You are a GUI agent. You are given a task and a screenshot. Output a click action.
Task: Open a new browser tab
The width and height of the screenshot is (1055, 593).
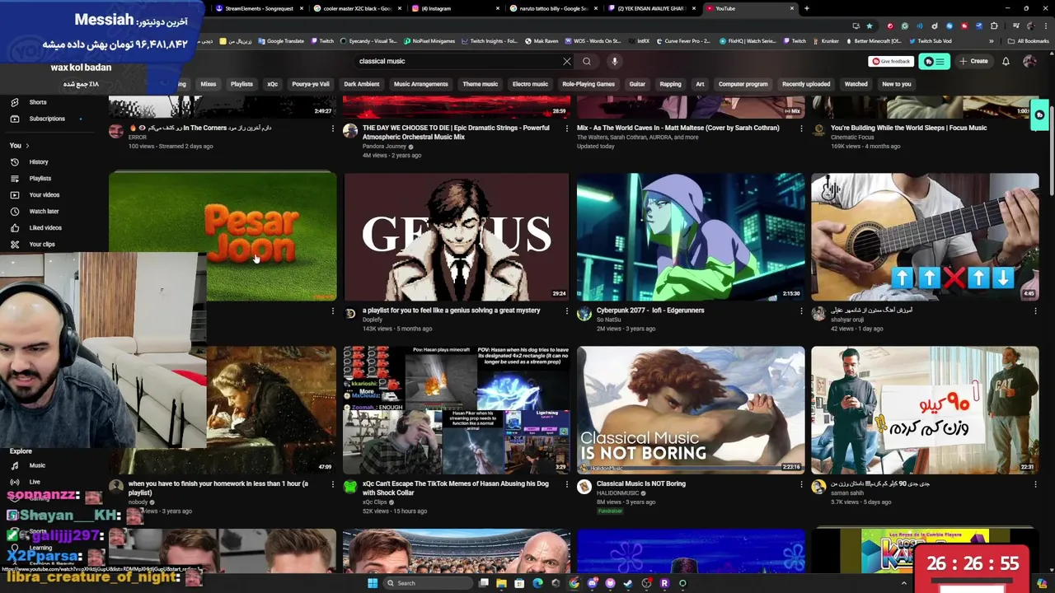pos(806,8)
